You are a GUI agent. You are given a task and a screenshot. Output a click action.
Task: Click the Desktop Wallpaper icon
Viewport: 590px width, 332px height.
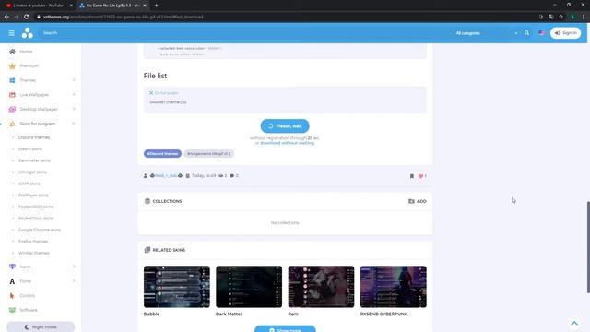pos(12,109)
